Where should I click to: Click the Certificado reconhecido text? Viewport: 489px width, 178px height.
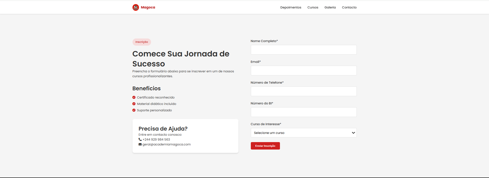[x=156, y=97]
